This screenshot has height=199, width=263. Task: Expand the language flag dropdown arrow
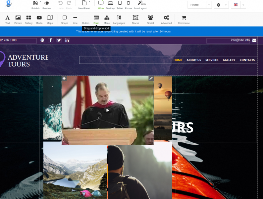243,5
